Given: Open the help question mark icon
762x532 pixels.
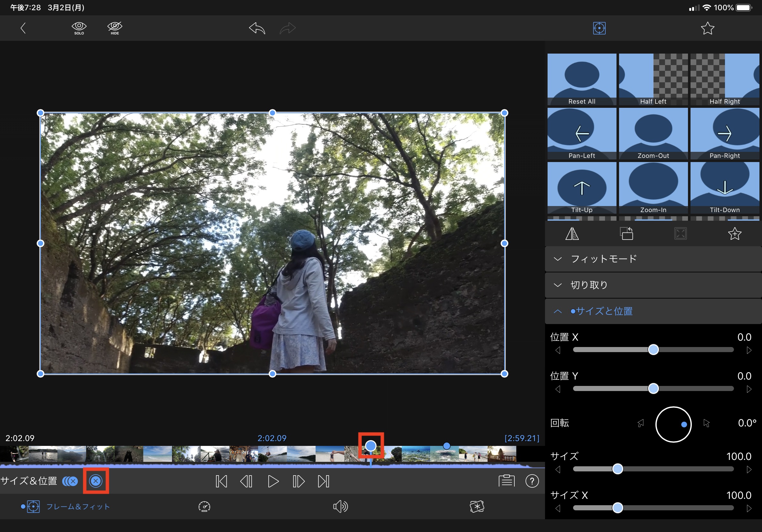Looking at the screenshot, I should (532, 481).
